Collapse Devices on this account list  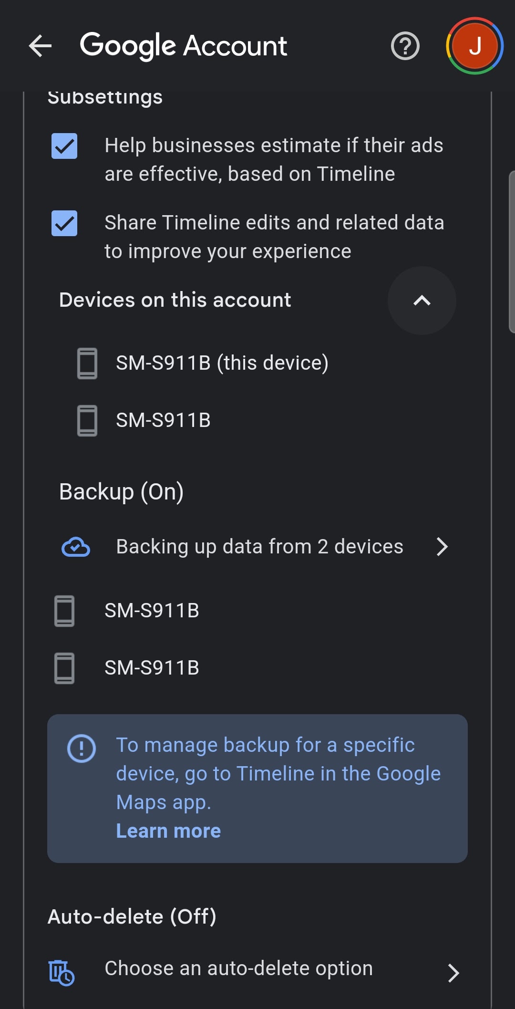click(x=422, y=301)
